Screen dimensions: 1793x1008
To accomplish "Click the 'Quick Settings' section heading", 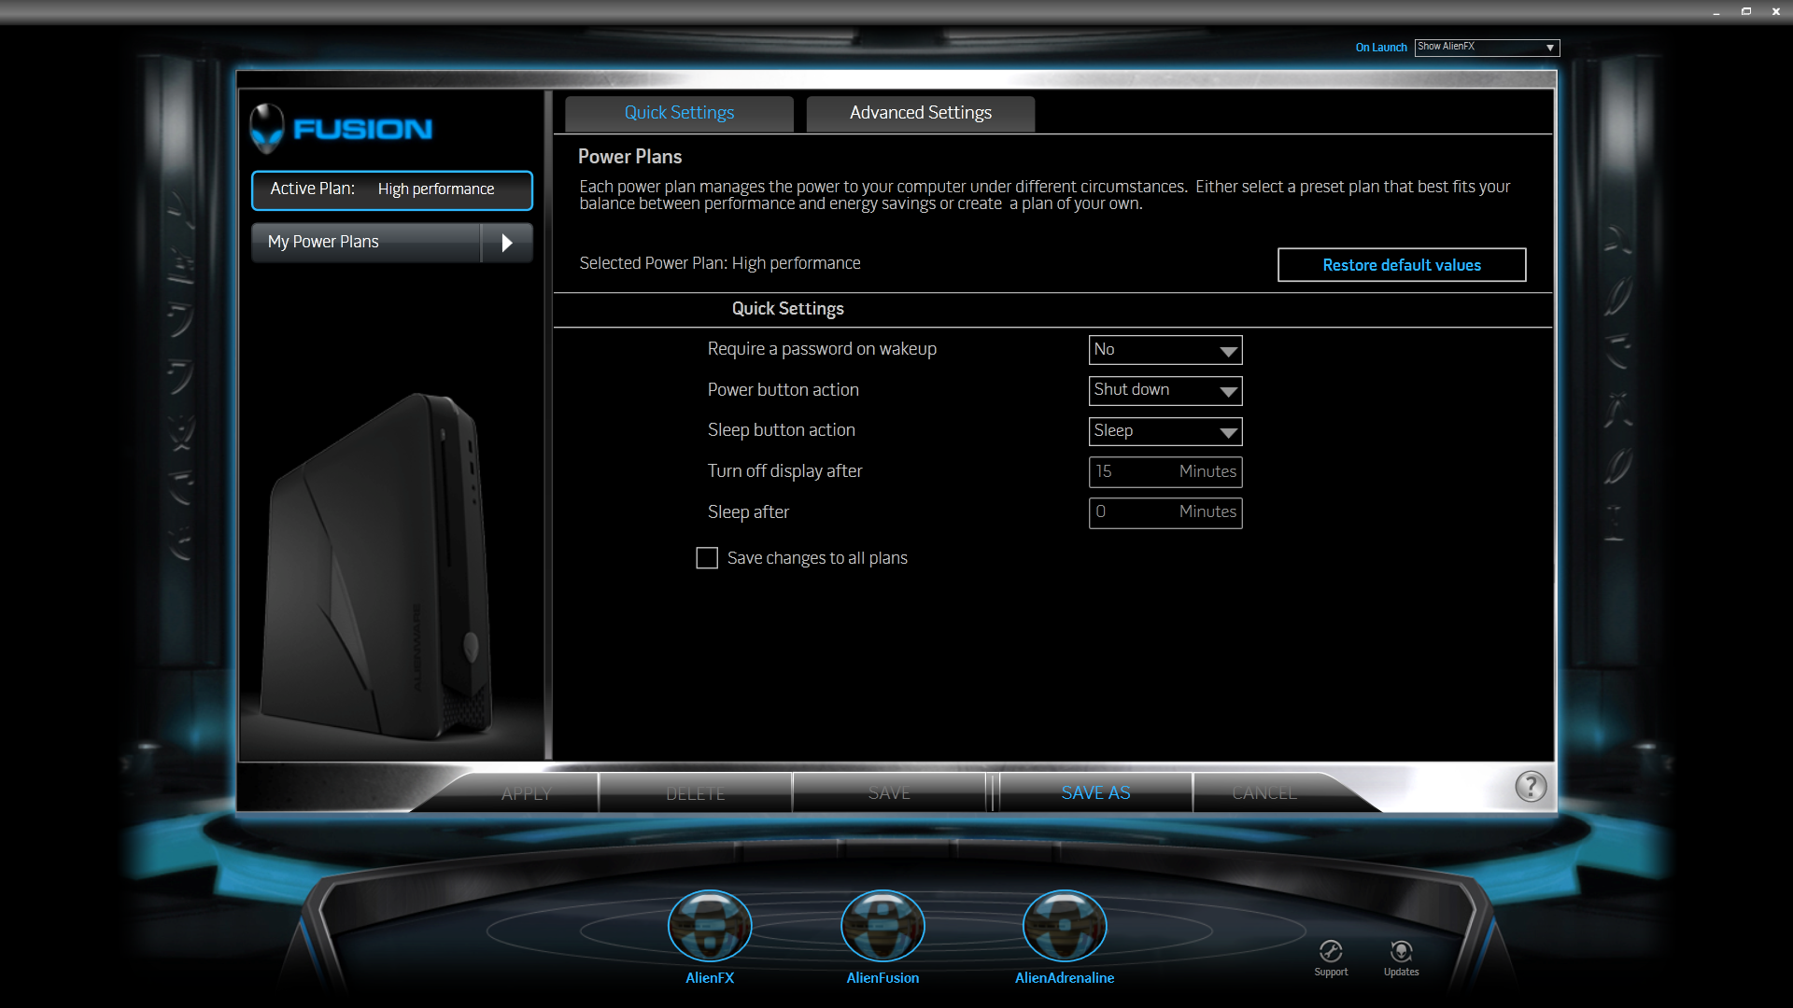I will tap(787, 309).
